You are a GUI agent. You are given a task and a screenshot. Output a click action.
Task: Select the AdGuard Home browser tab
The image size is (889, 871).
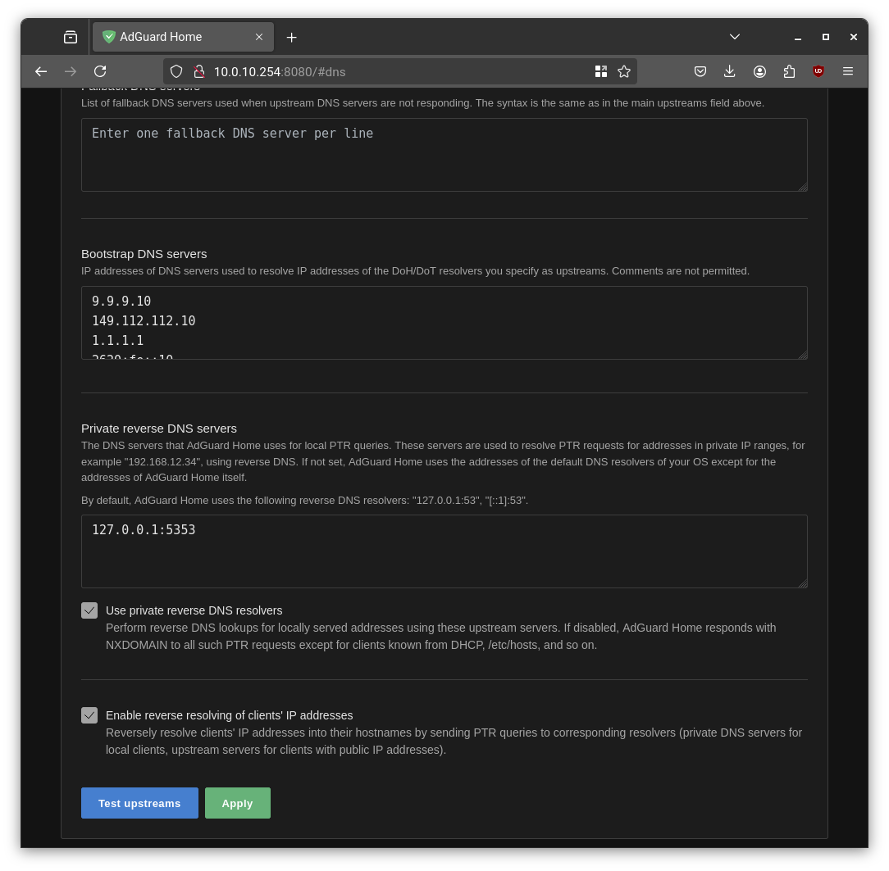(x=172, y=37)
